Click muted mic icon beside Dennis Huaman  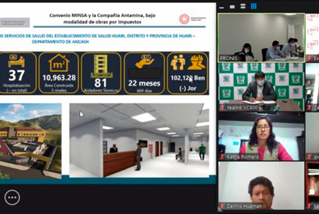(223, 206)
